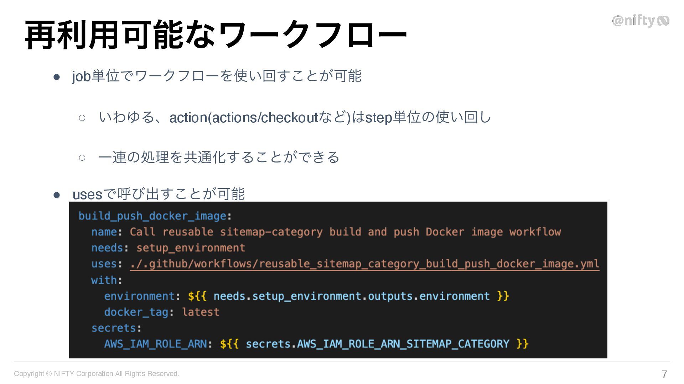
Task: Click the secrets: keyword in code
Action: coord(116,328)
